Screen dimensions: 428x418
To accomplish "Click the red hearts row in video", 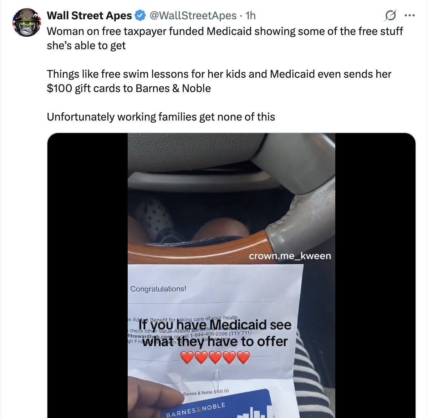I will tap(215, 357).
